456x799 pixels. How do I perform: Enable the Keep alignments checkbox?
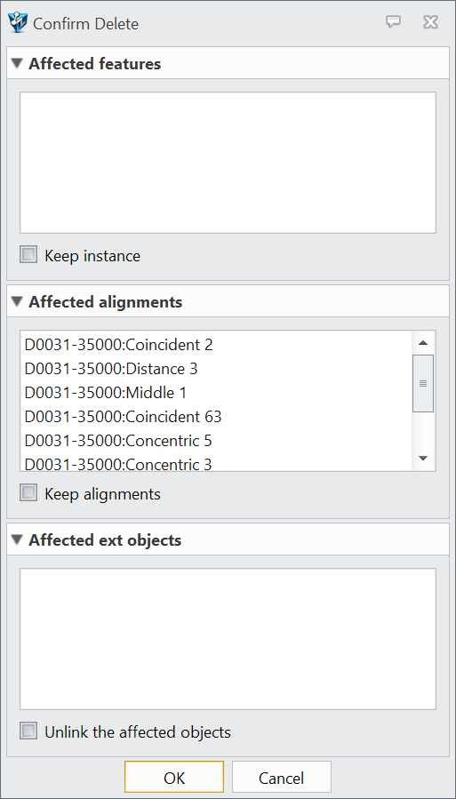pyautogui.click(x=28, y=493)
